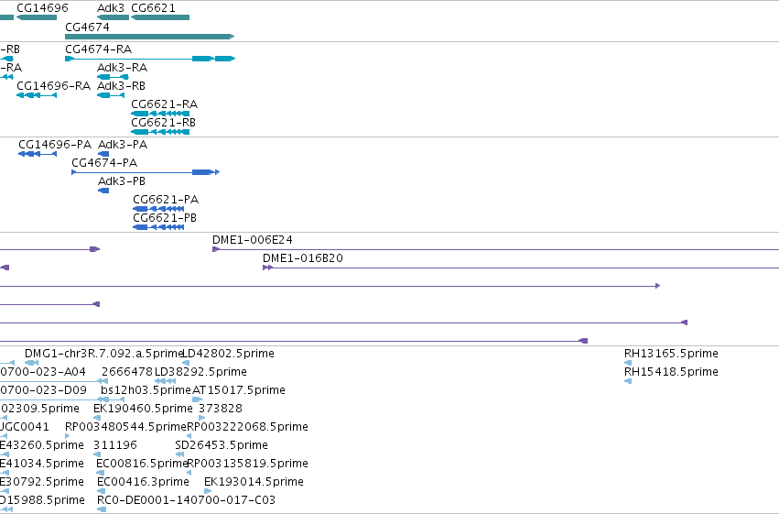Select the 0700-023-A04 clone label
The image size is (779, 514).
[x=43, y=372]
